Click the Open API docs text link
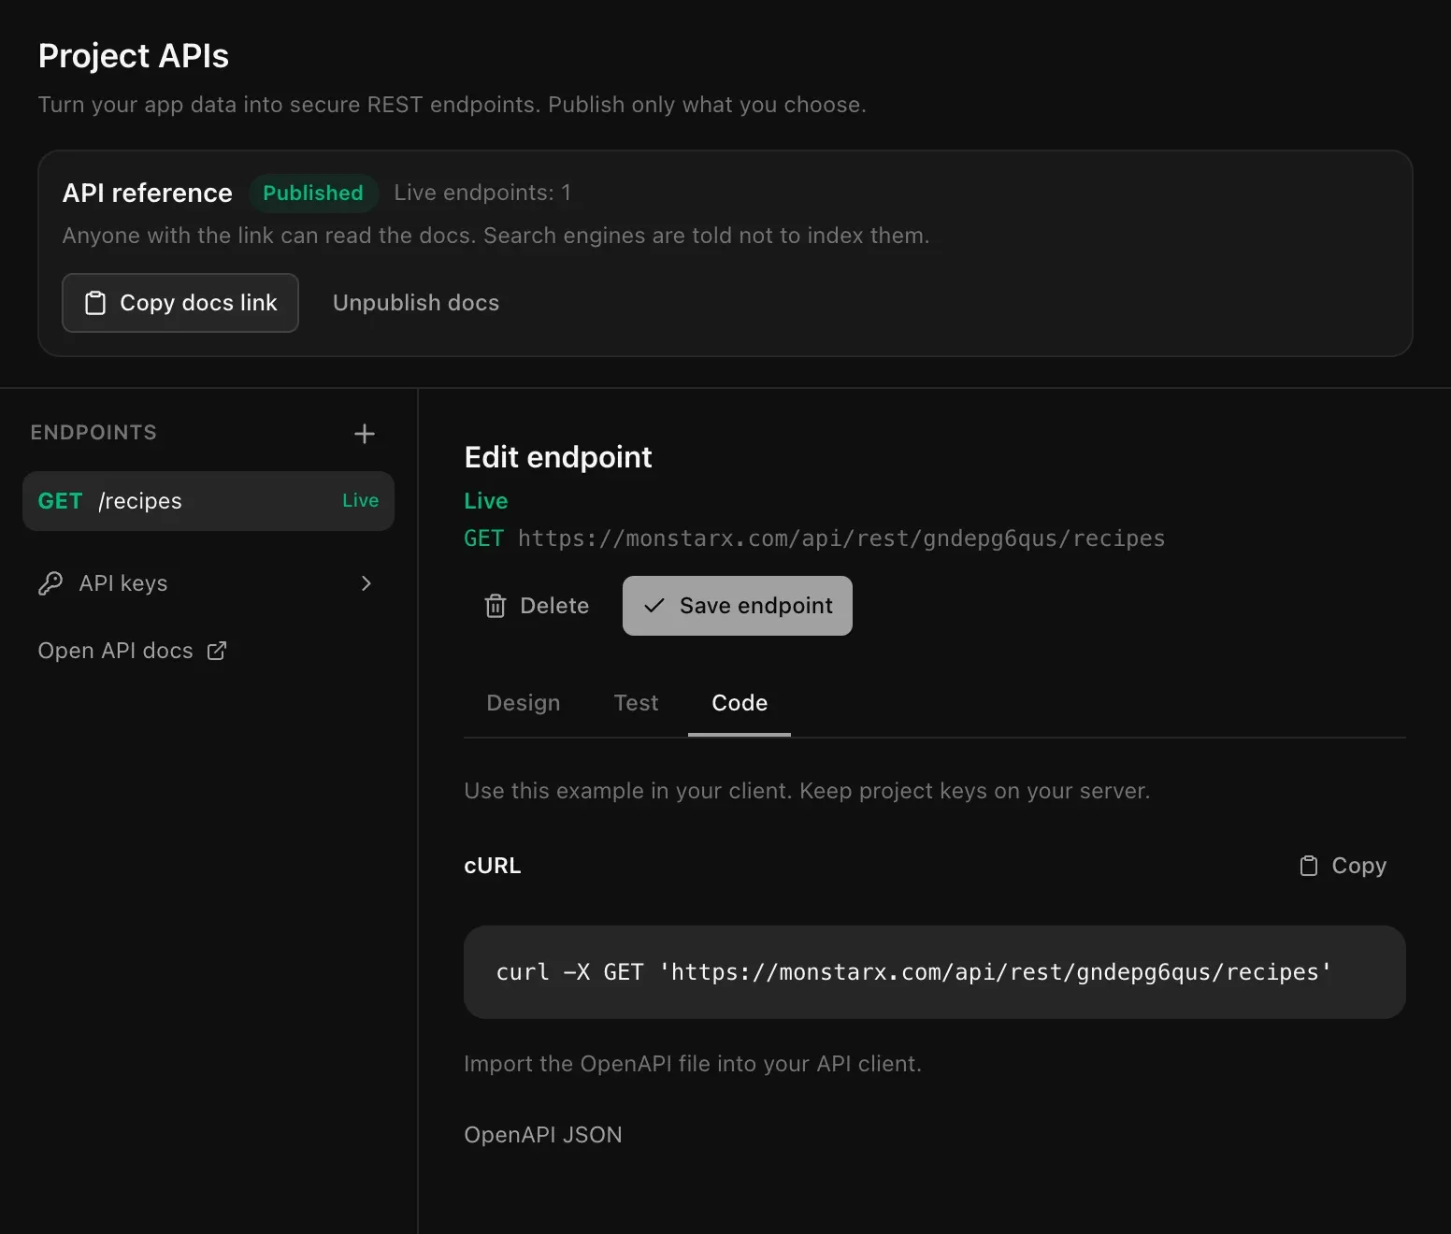This screenshot has width=1451, height=1234. click(116, 651)
